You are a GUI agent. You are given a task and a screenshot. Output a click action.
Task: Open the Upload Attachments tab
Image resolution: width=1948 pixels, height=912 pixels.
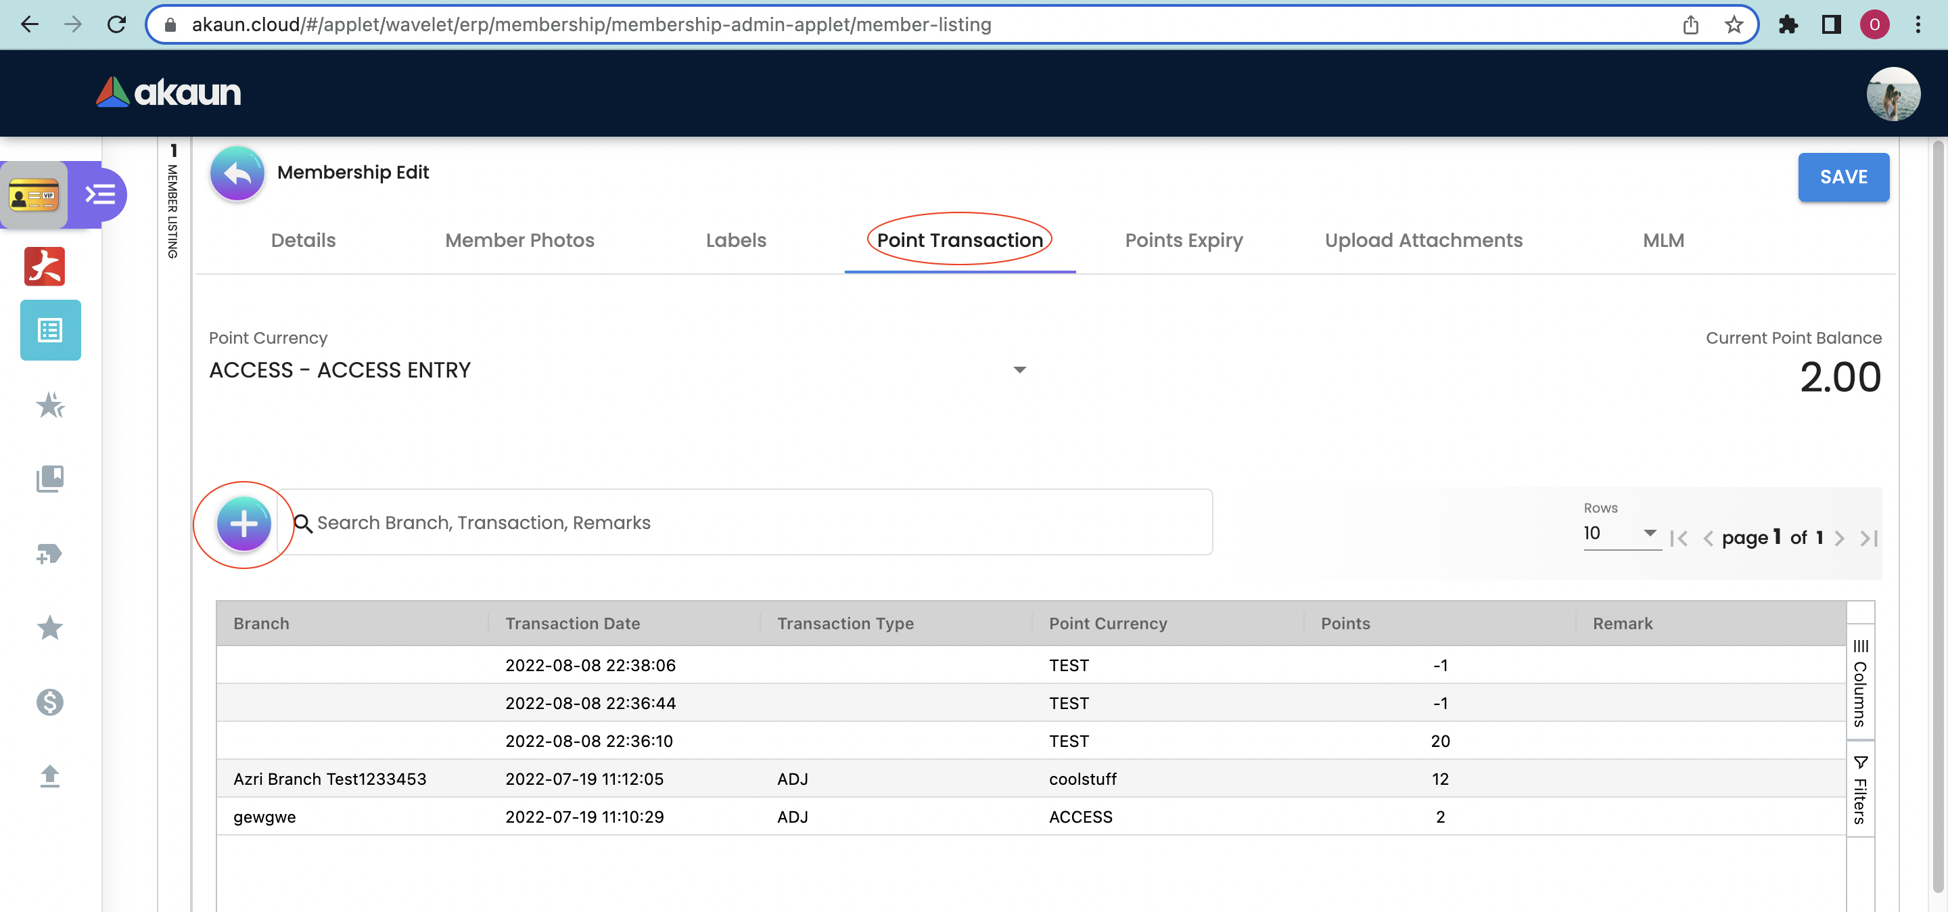click(1422, 240)
